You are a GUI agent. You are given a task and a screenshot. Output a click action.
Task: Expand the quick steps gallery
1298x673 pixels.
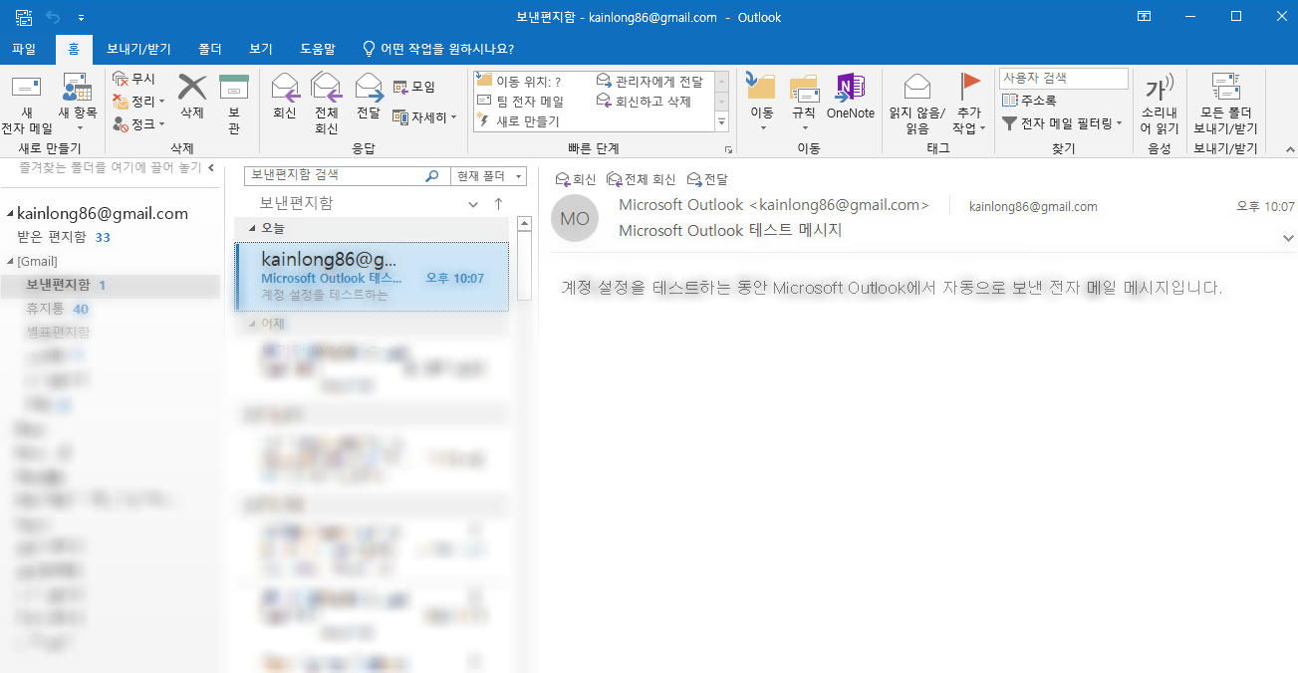pos(722,123)
